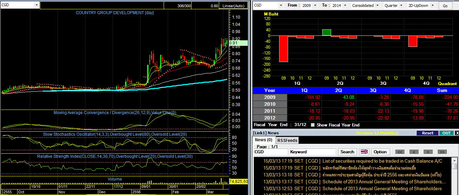
Task: Toggle Thai/English language flag icon
Action: click(364, 152)
